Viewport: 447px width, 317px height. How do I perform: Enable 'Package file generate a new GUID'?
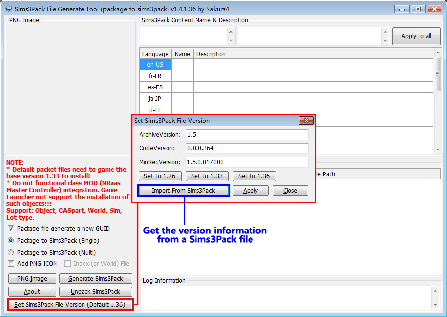pos(11,228)
